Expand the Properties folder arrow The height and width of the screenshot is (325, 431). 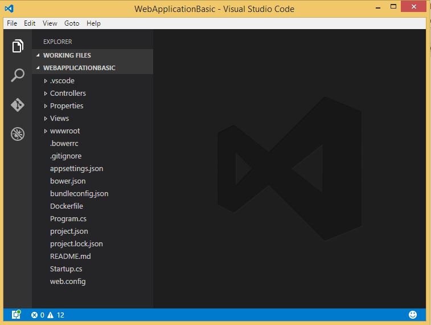46,106
